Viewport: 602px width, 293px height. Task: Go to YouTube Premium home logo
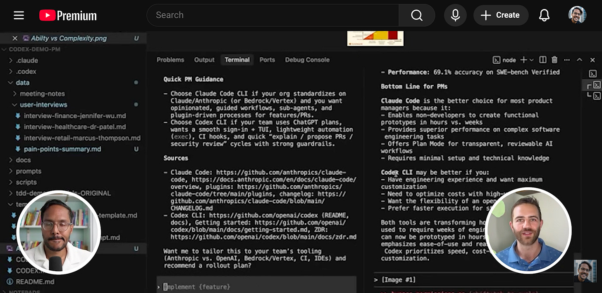point(68,16)
